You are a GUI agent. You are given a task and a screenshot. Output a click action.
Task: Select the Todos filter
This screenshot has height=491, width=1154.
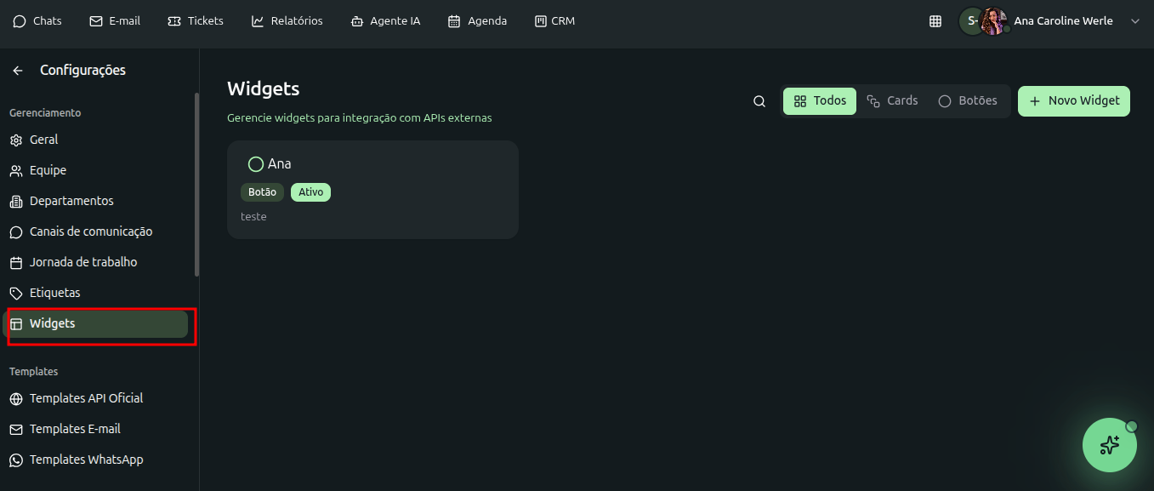[820, 101]
